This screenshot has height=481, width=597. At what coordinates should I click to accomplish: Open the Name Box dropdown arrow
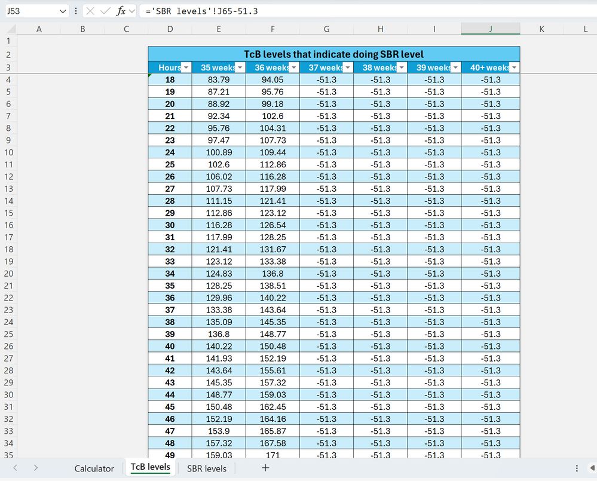[63, 11]
